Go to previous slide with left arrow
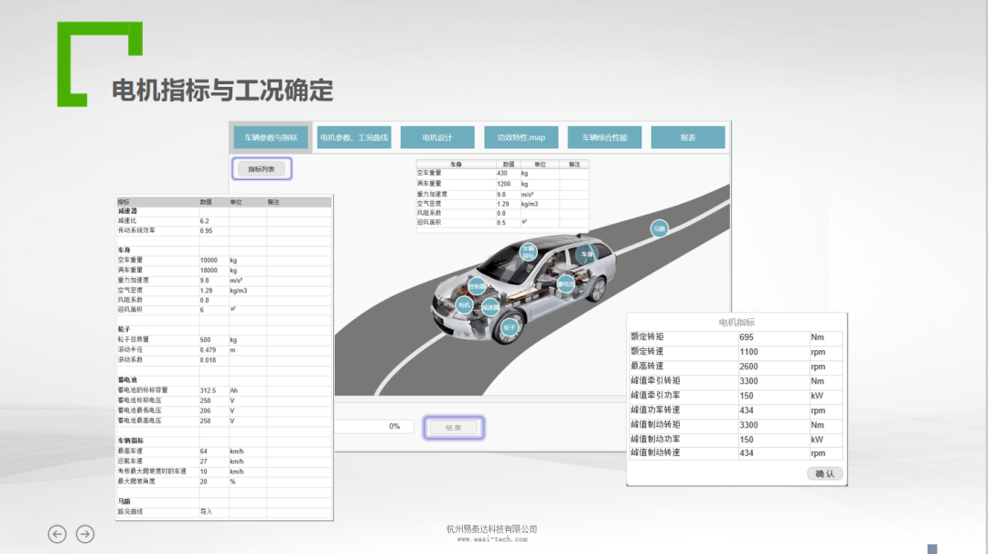Screen dimensions: 988x554 click(58, 534)
